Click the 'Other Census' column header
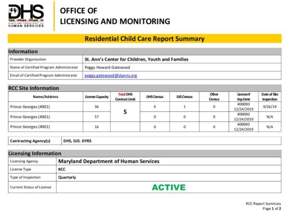The height and width of the screenshot is (224, 291). 214,97
